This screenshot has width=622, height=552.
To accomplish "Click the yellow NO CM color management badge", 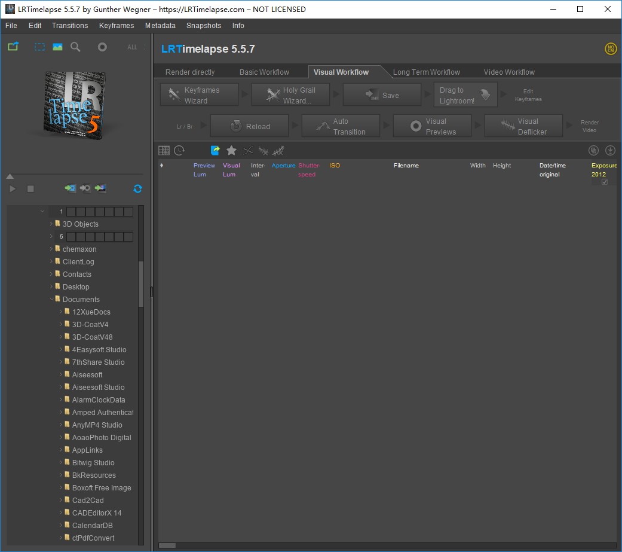I will coord(611,49).
